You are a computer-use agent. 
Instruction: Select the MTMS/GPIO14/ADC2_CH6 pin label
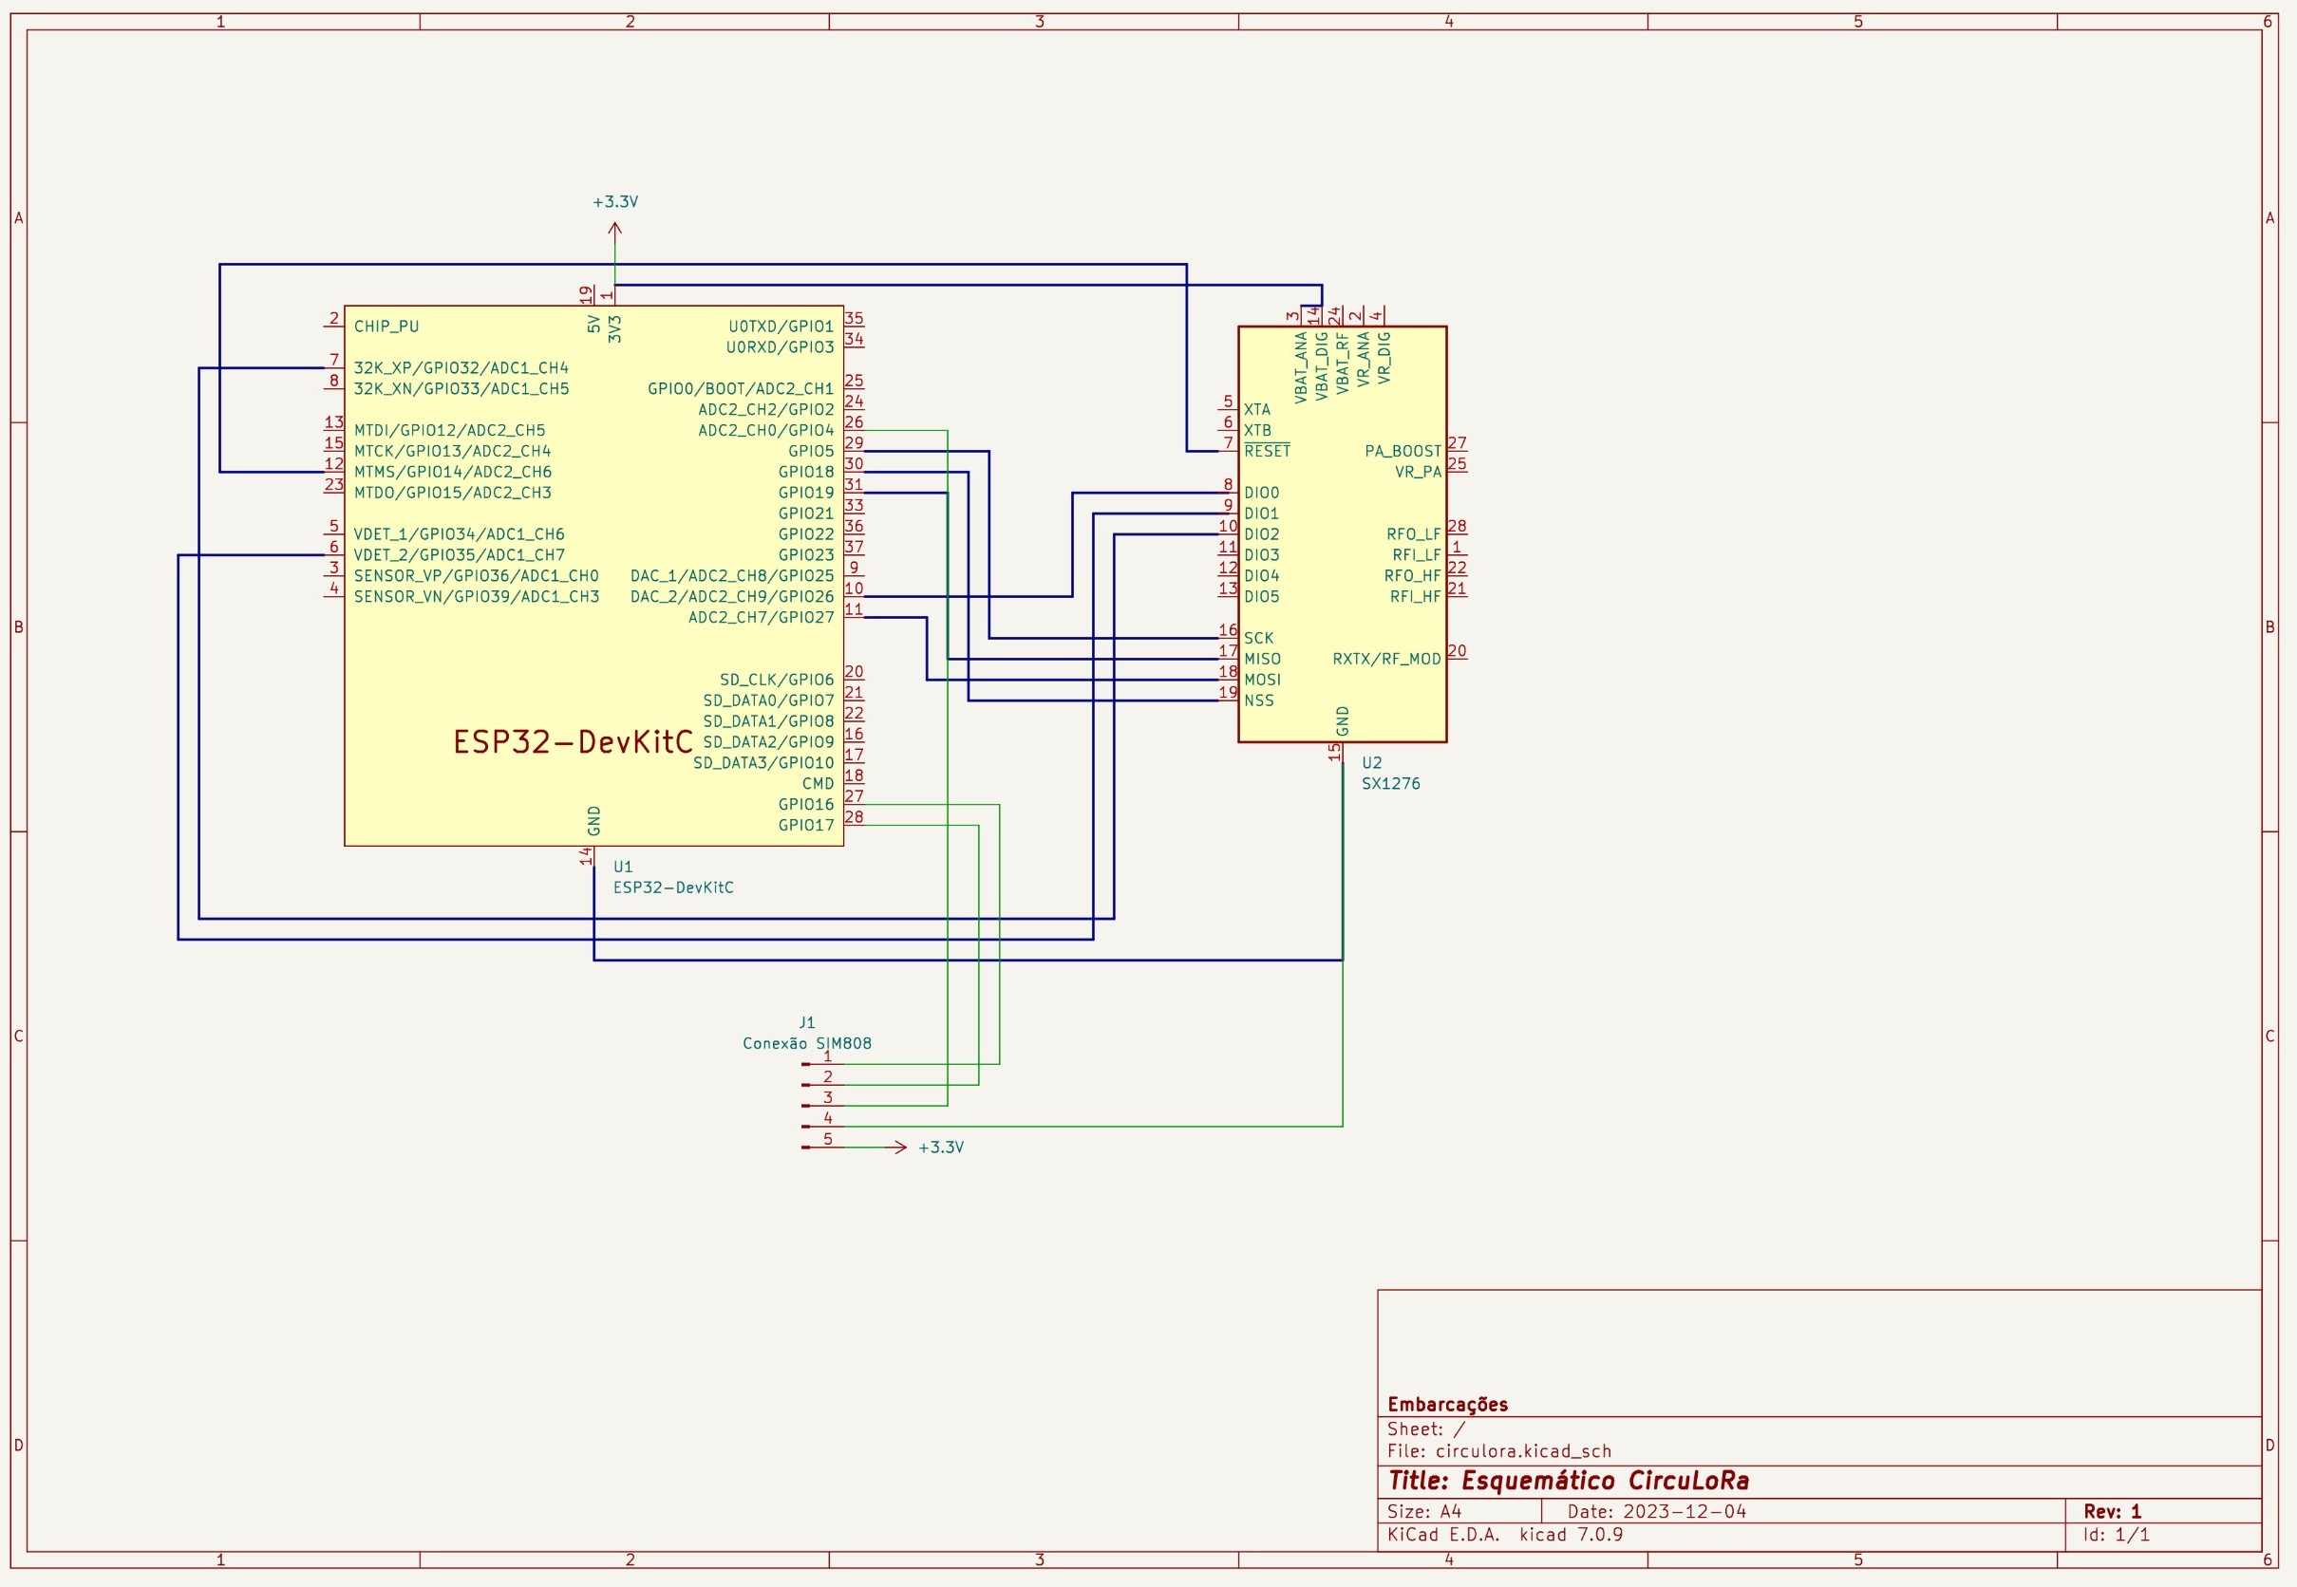point(453,472)
